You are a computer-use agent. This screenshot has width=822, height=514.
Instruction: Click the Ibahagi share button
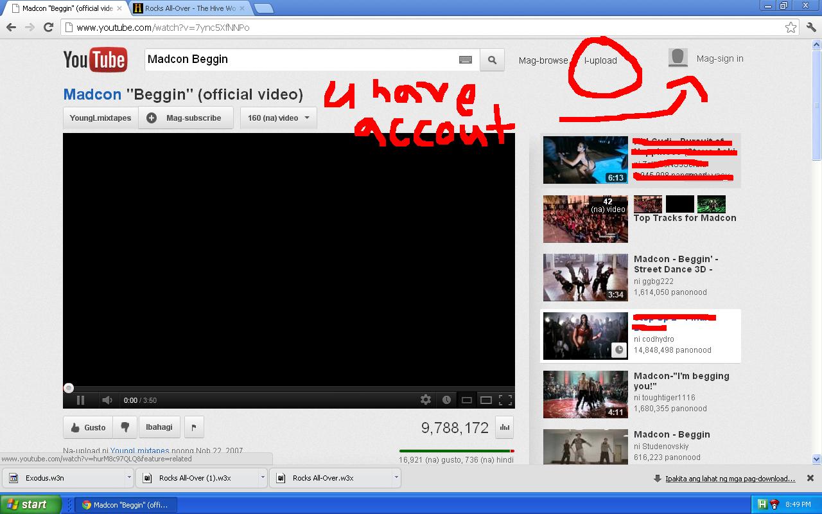159,427
